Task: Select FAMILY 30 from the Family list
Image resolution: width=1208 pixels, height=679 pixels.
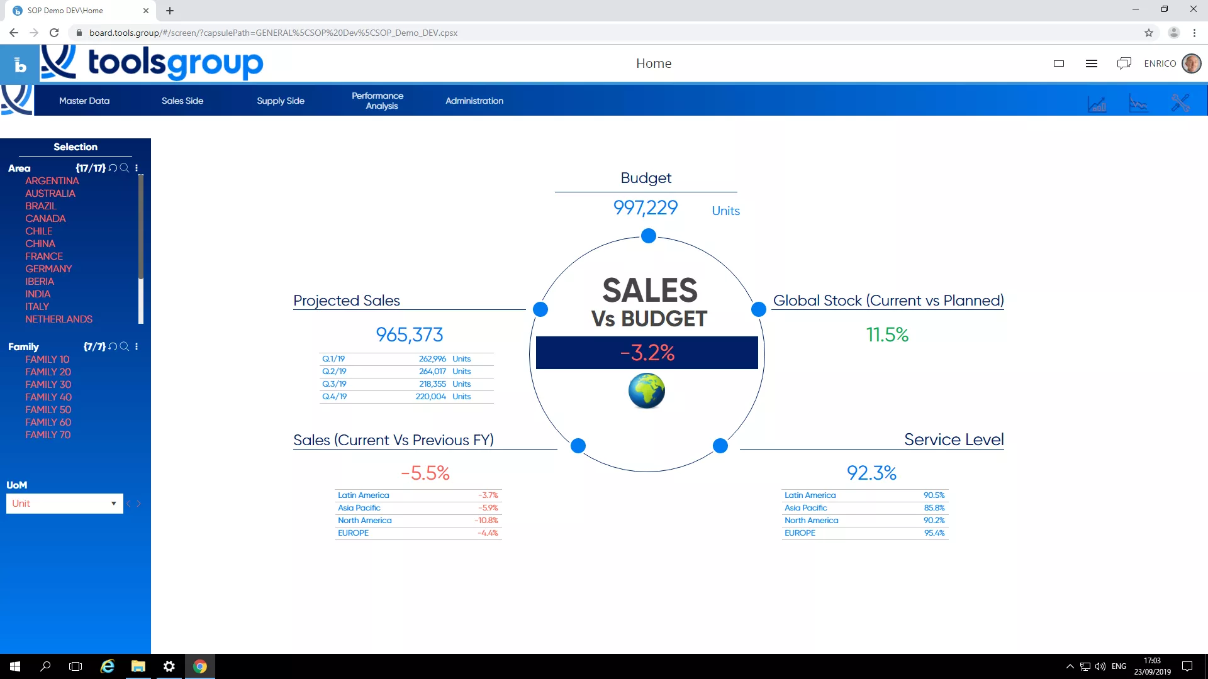Action: click(47, 384)
